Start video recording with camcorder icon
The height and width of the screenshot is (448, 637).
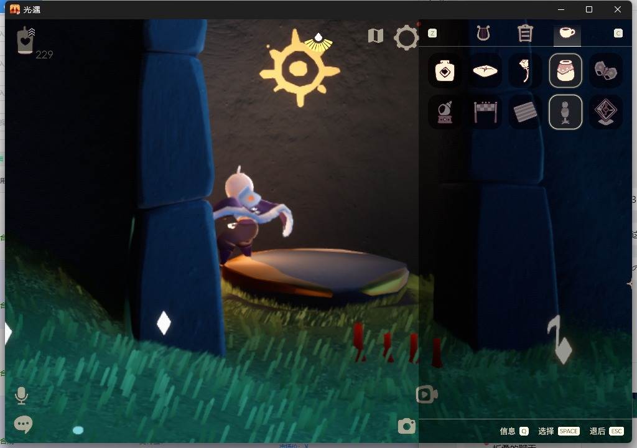point(427,394)
